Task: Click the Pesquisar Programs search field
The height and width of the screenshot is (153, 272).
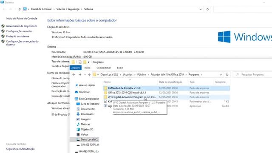Action: pos(252,75)
